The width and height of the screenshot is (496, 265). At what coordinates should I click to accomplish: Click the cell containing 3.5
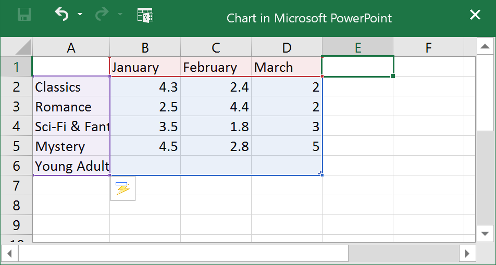point(145,126)
